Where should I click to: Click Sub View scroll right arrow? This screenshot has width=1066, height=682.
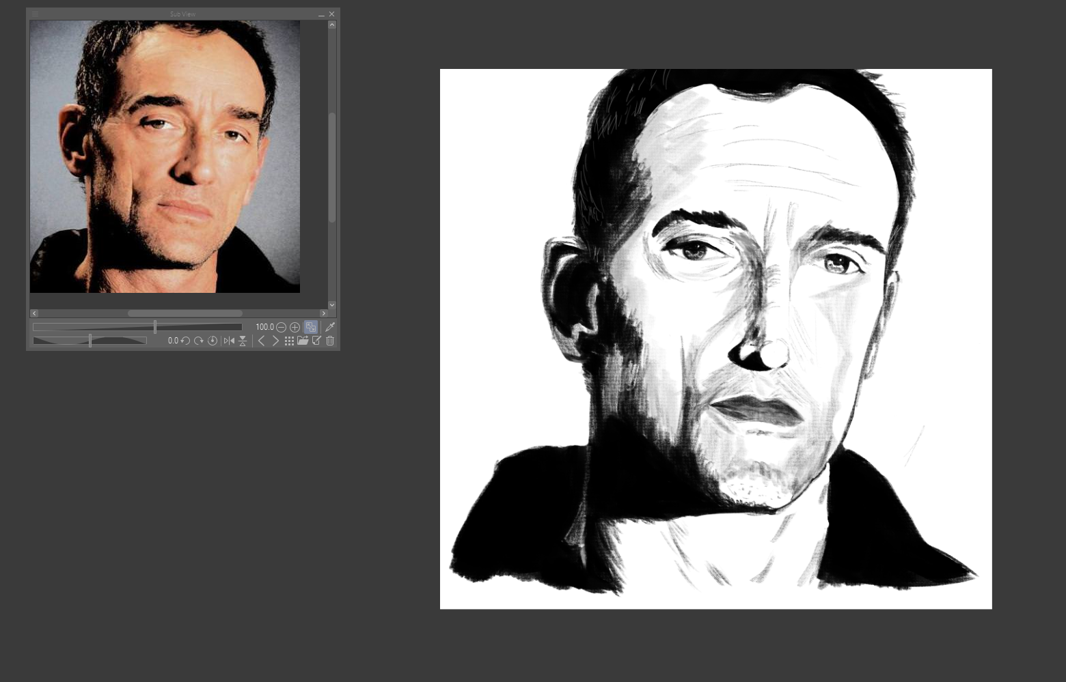[x=324, y=313]
